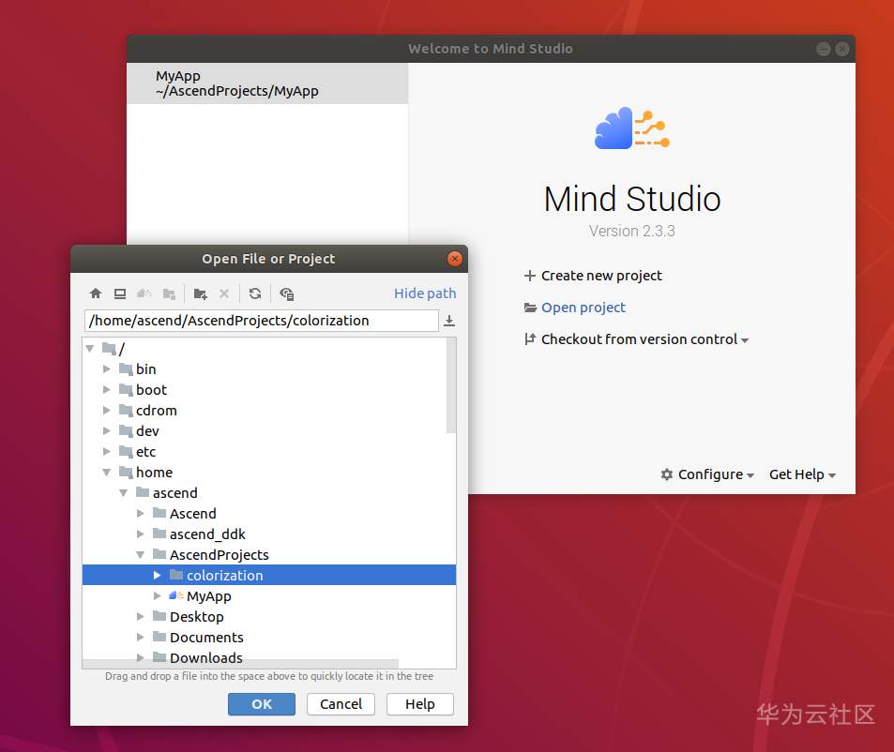
Task: Create new folder icon in toolbar
Action: click(200, 293)
